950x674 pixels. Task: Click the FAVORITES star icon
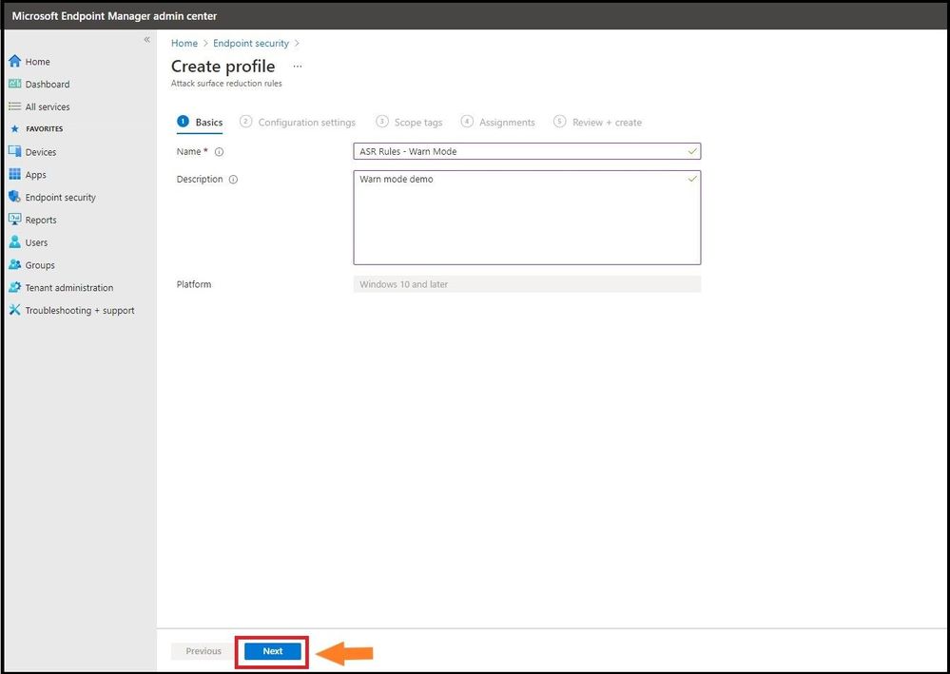(15, 129)
